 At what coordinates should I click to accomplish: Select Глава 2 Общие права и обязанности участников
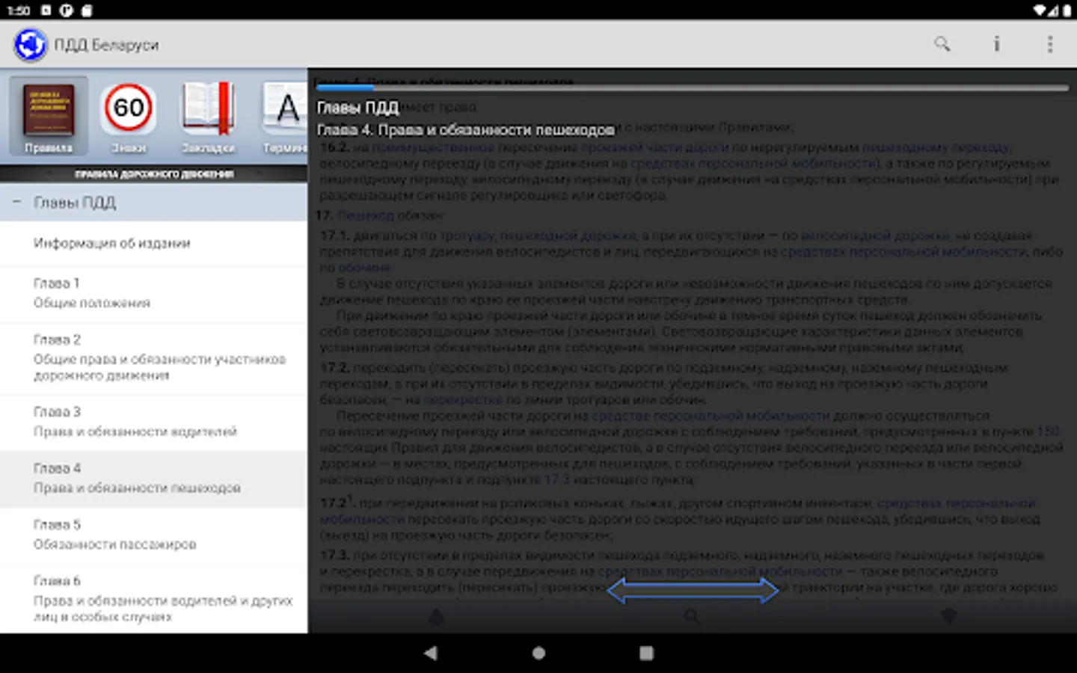point(153,357)
